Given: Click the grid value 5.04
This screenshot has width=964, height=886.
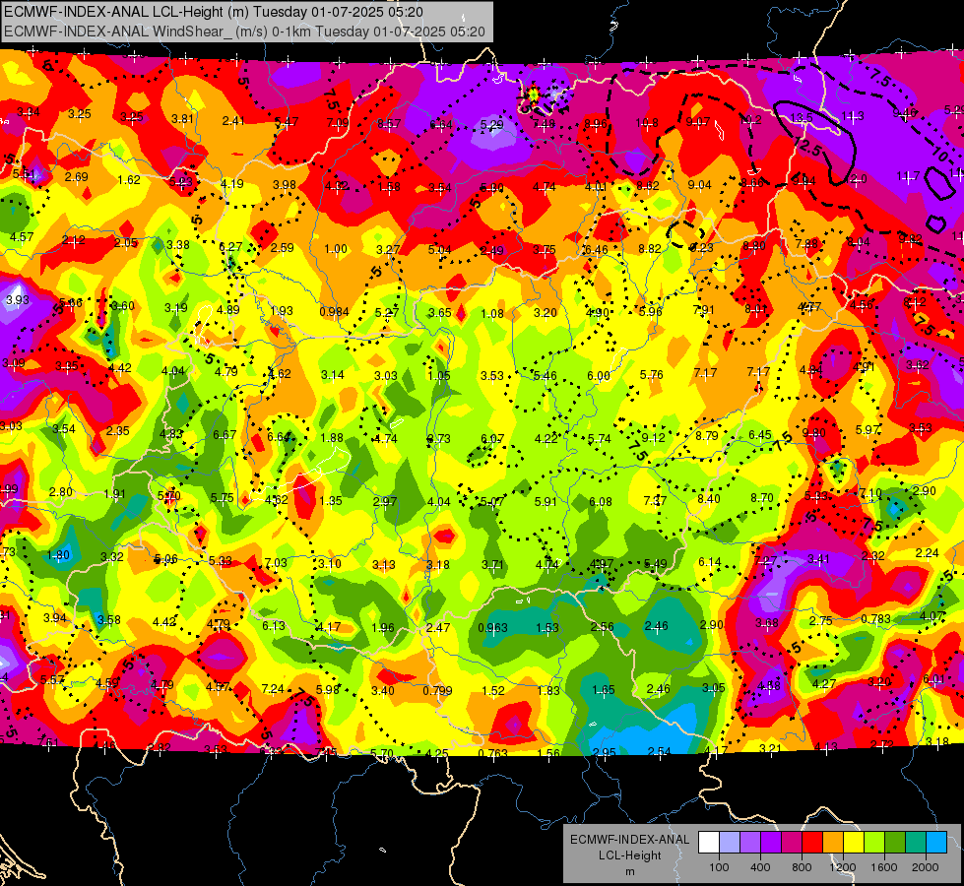Looking at the screenshot, I should click(x=439, y=250).
